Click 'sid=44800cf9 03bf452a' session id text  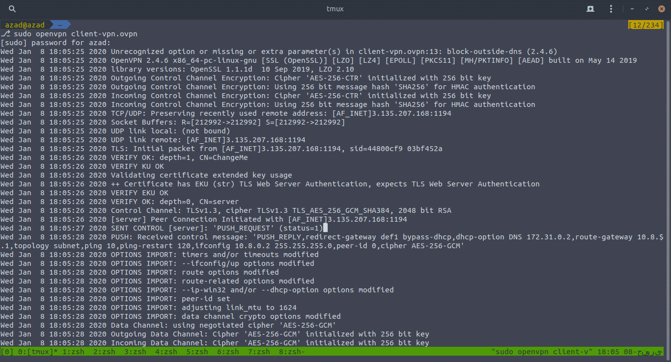[395, 149]
